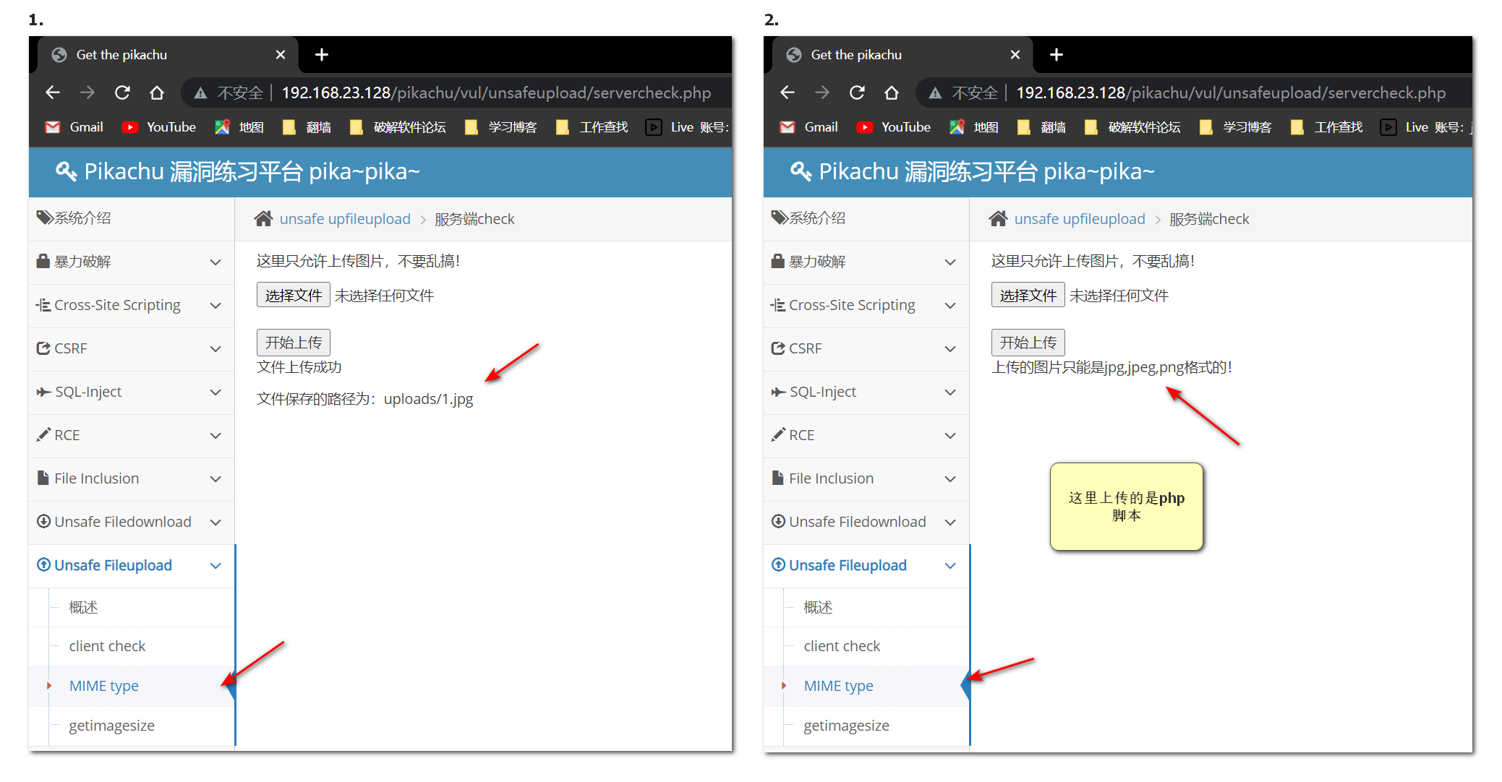1502x782 pixels.
Task: Open 系统介绍 in the left sidebar
Action: point(82,218)
